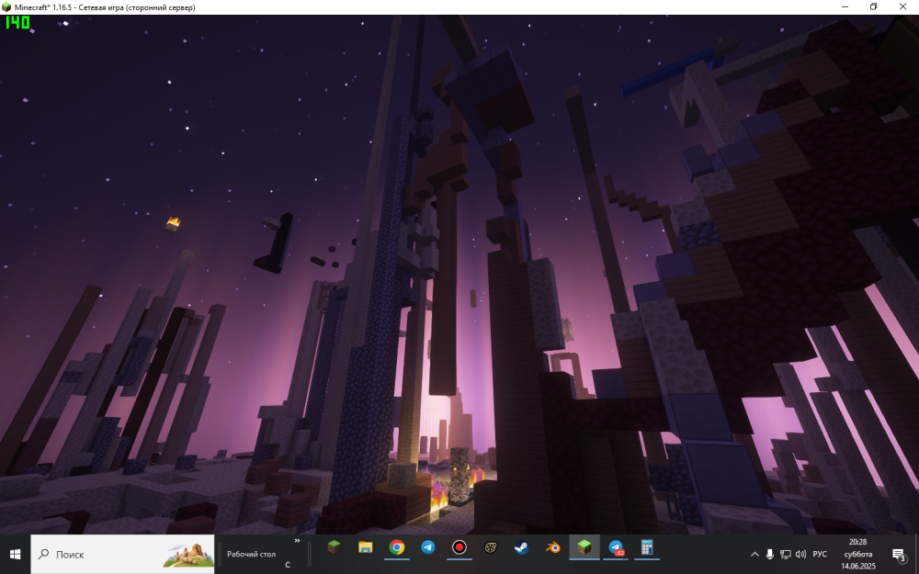Launch Blender from the taskbar
This screenshot has width=919, height=574.
pyautogui.click(x=552, y=547)
